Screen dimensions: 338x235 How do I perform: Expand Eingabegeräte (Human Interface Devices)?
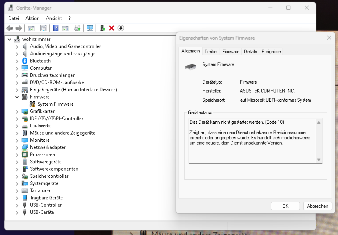pos(17,90)
